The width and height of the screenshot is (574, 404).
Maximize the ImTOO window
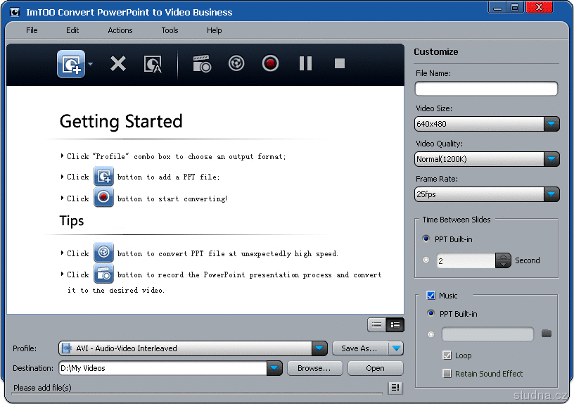point(515,8)
